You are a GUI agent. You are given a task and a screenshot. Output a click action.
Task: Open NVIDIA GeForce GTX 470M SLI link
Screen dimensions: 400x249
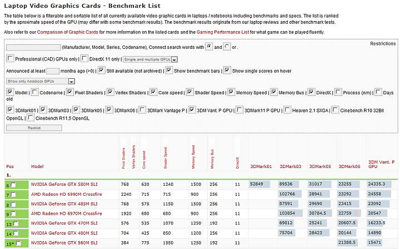(64, 223)
